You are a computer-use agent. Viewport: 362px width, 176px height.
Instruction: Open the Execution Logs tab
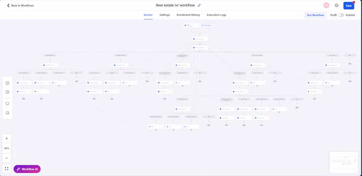(x=217, y=15)
